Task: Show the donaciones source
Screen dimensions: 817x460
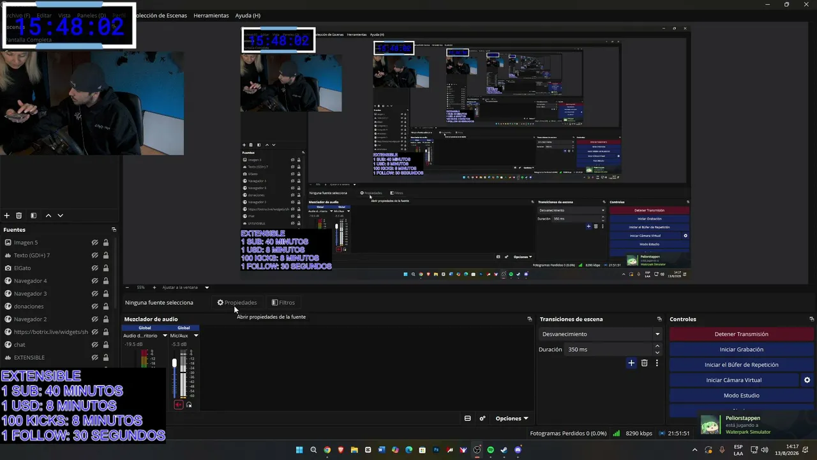Action: [x=94, y=307]
